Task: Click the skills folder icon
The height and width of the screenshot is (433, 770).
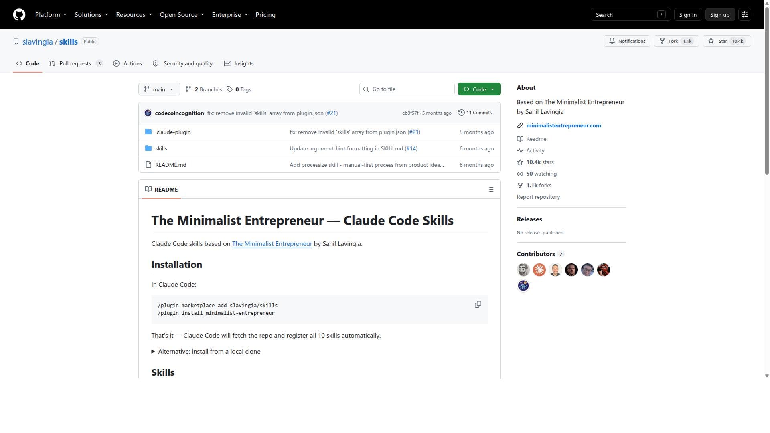Action: point(148,148)
